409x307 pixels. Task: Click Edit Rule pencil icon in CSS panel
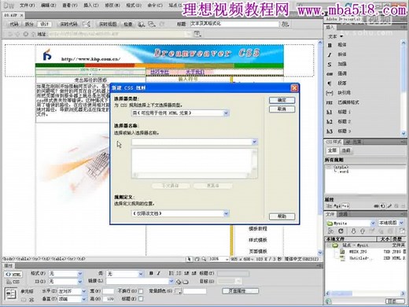pyautogui.click(x=389, y=206)
